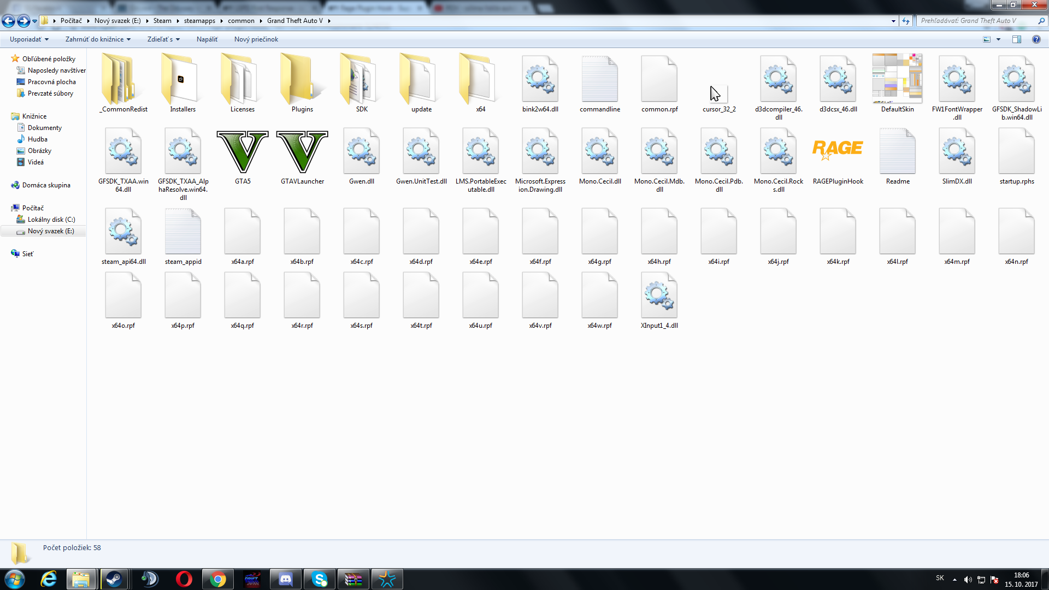This screenshot has height=590, width=1049.
Task: Open Lokálny disk (C:) in sidebar
Action: [x=51, y=220]
